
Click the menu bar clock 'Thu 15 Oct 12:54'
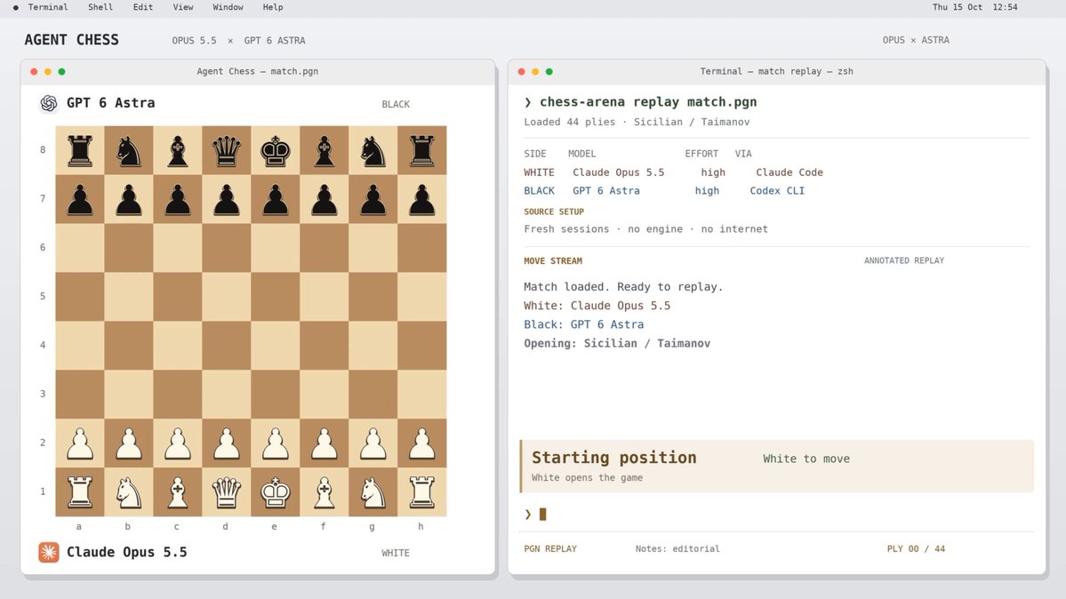[x=975, y=7]
